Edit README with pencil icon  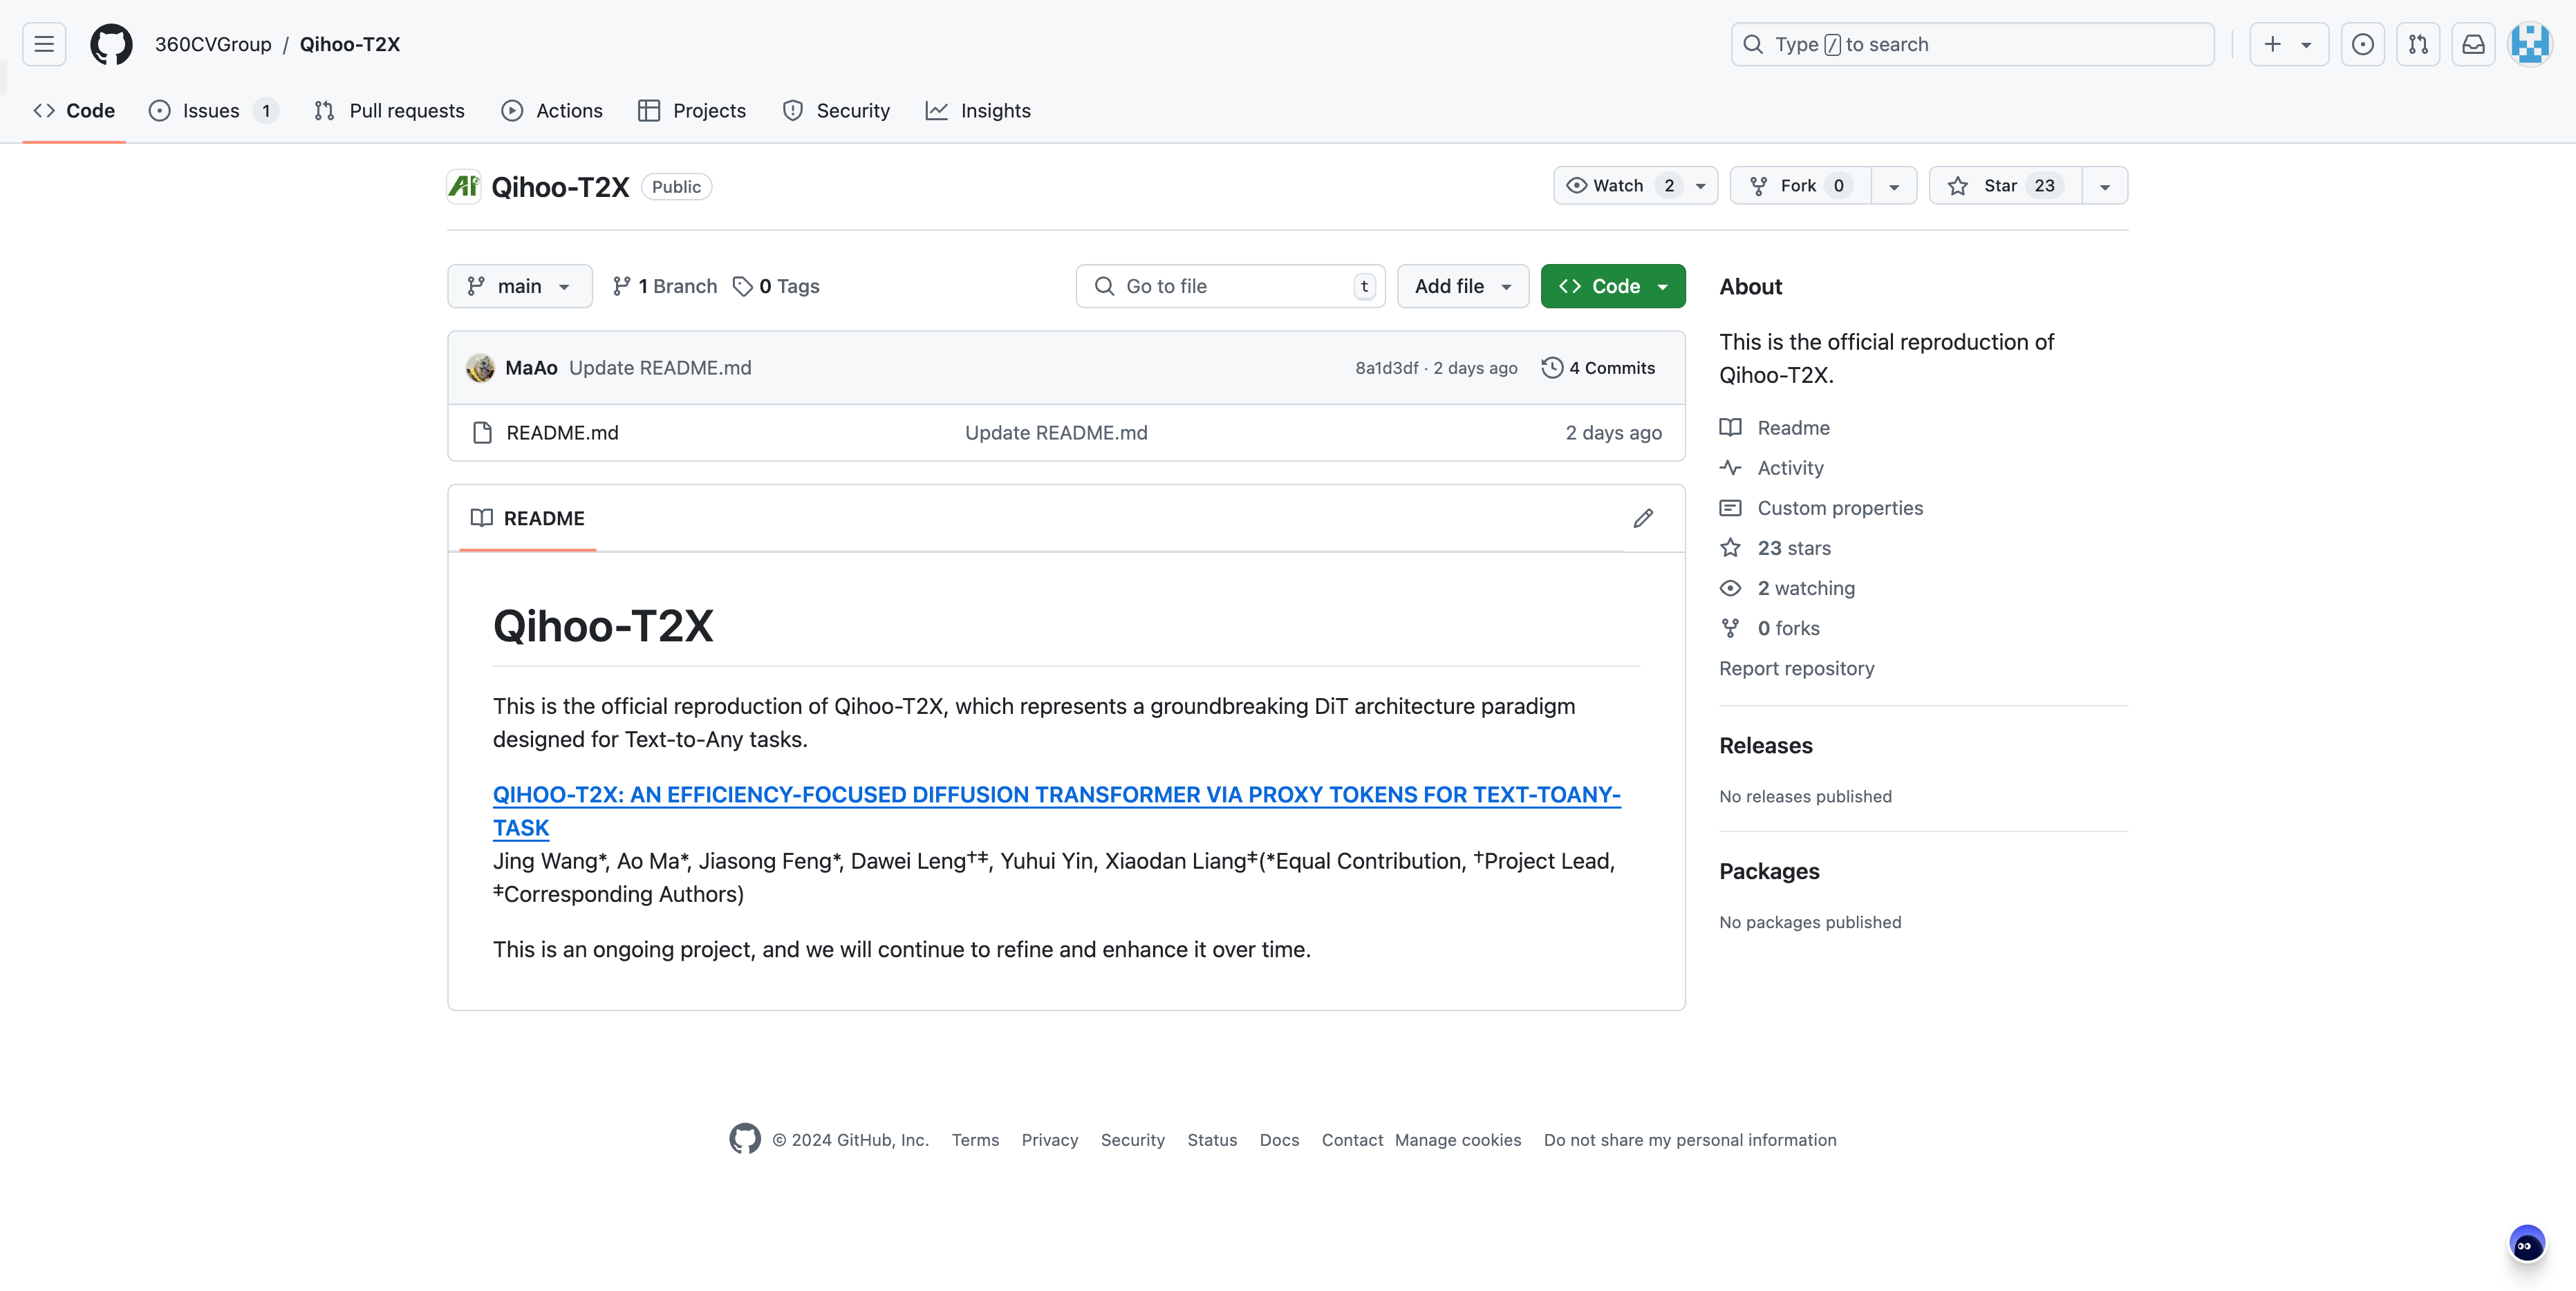[1643, 518]
